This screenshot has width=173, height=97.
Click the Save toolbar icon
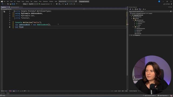12,4
